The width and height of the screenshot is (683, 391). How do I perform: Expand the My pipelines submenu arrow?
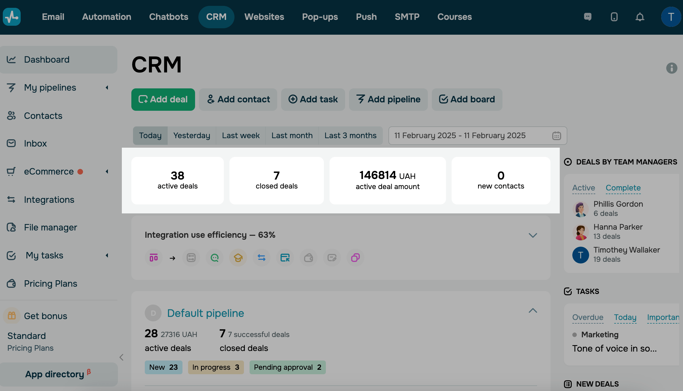tap(107, 88)
